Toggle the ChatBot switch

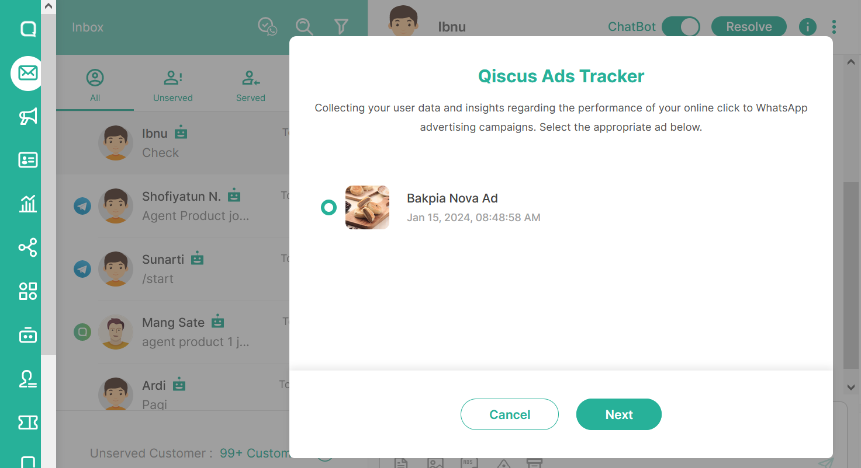[x=681, y=27]
